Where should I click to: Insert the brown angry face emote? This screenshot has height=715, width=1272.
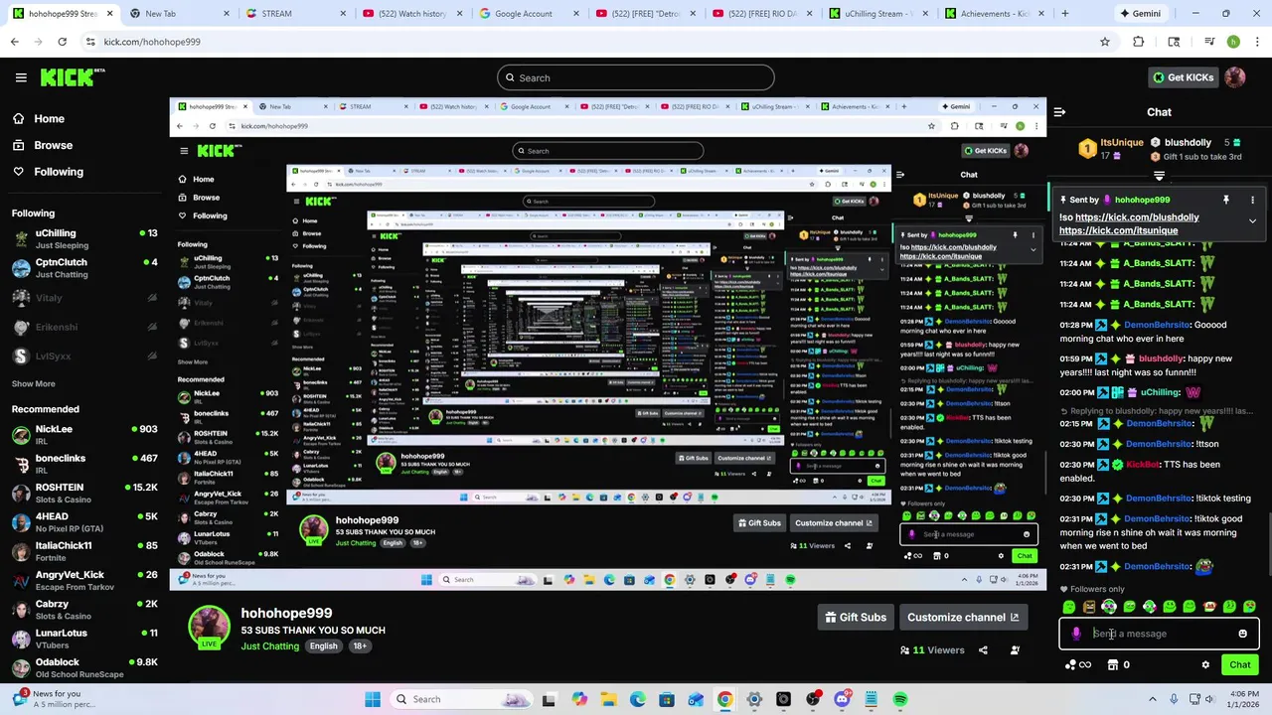pyautogui.click(x=1089, y=607)
